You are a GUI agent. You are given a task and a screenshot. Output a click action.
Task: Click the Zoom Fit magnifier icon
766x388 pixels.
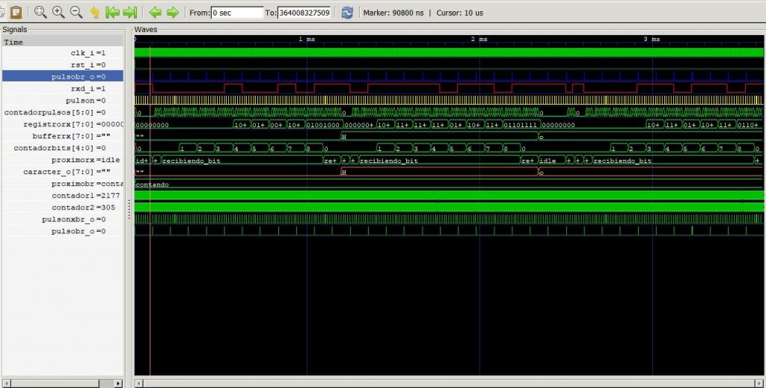pyautogui.click(x=40, y=13)
